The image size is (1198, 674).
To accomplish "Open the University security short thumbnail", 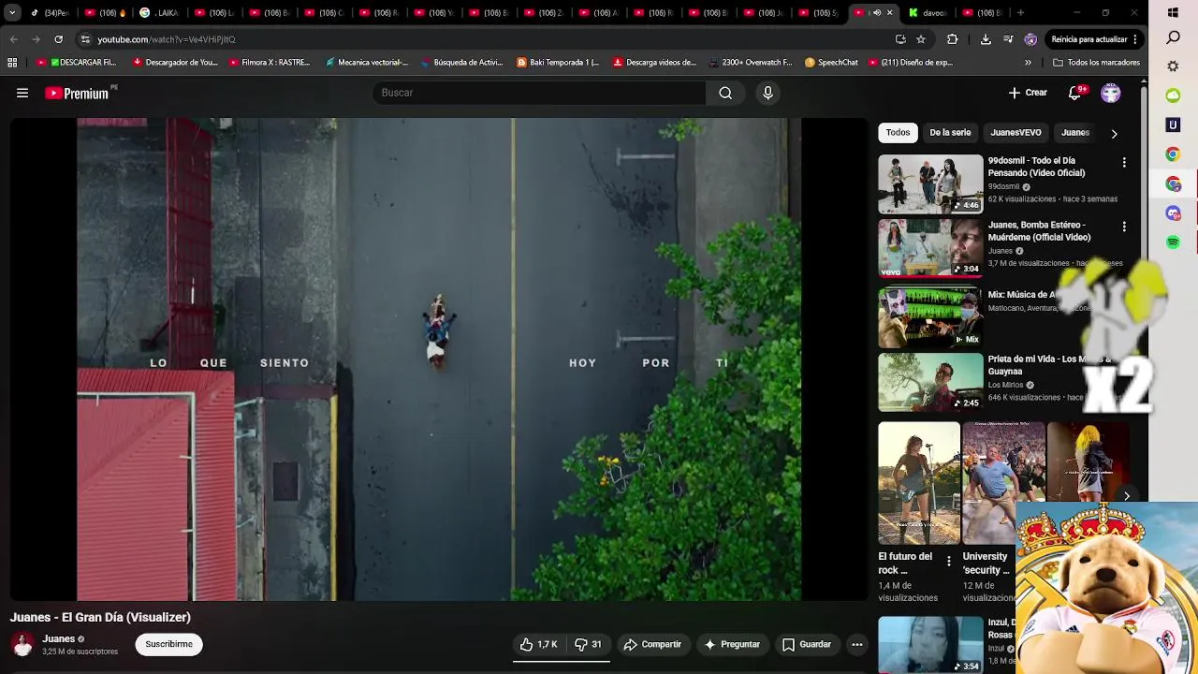I will click(x=1003, y=483).
